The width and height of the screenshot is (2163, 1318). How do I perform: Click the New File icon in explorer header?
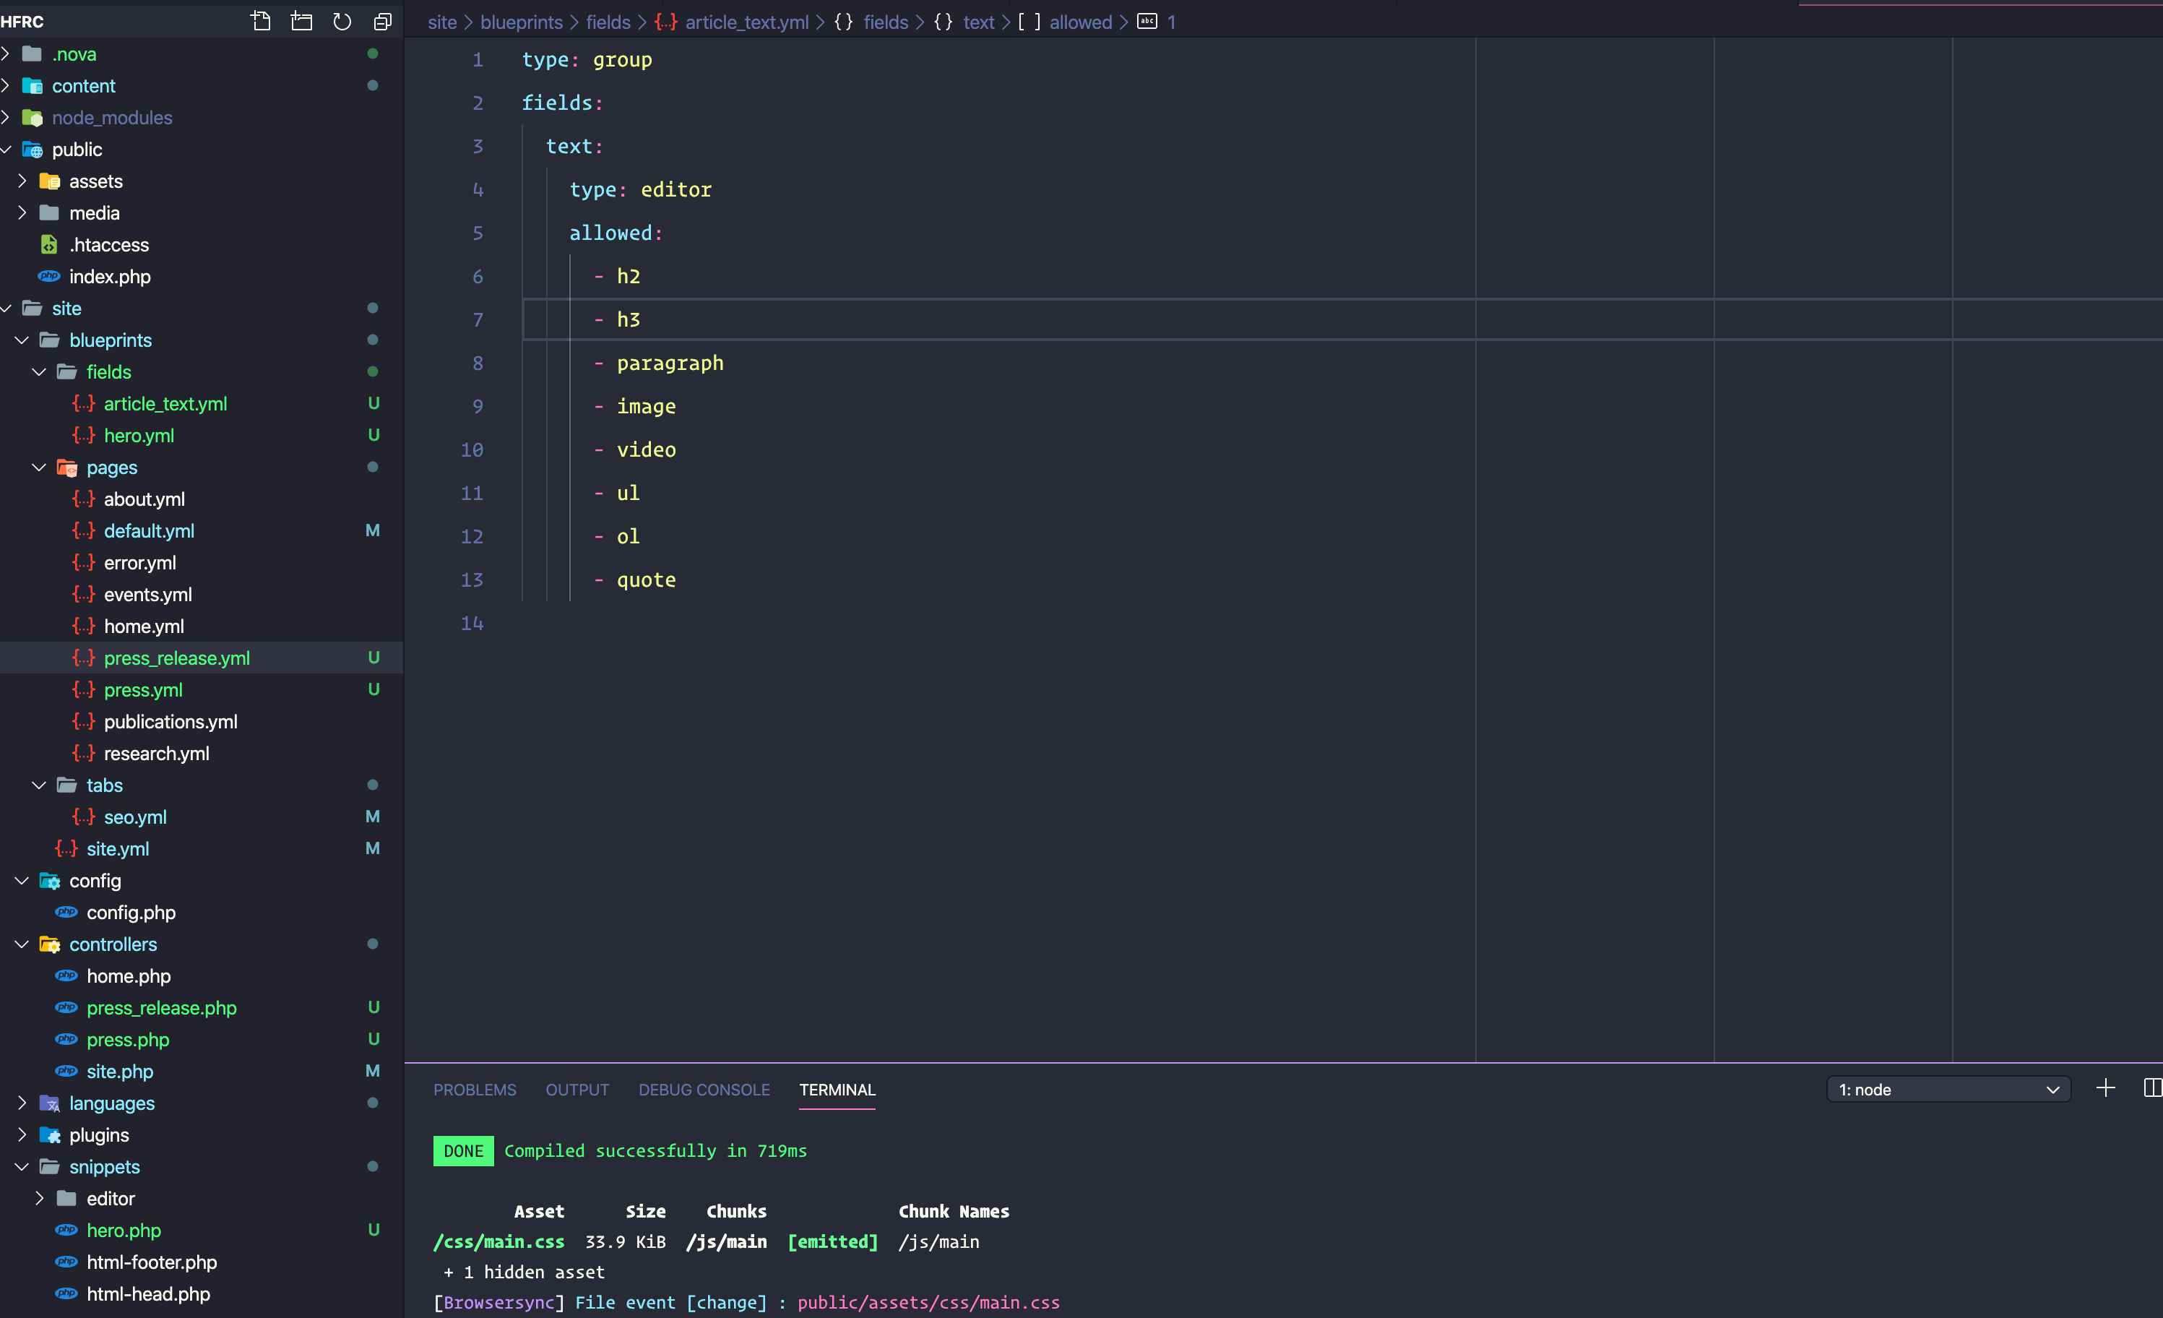tap(261, 21)
